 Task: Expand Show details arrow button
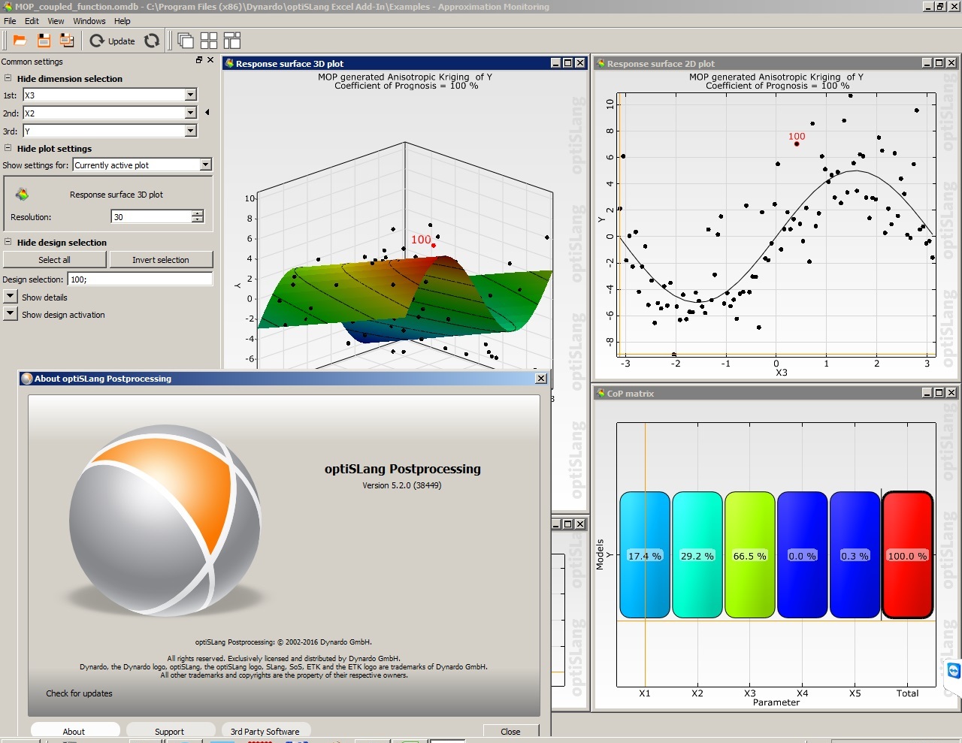click(x=10, y=297)
